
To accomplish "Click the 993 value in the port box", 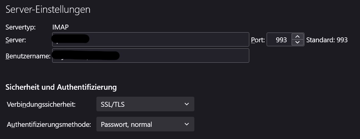I will click(281, 40).
